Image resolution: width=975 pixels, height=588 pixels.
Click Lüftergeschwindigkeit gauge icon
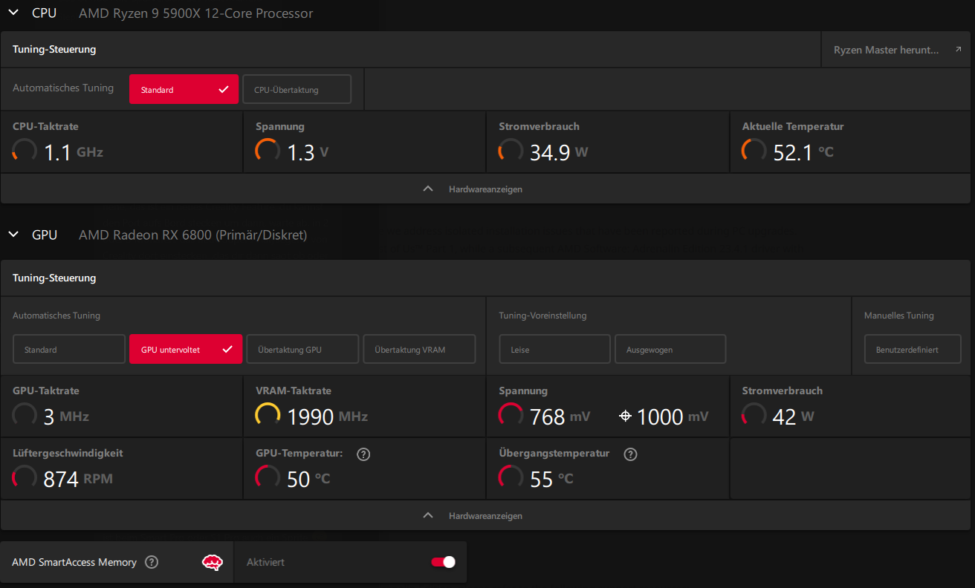25,477
